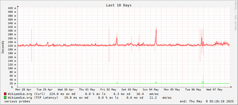Click the 'Tue 06 May' x-axis label
The image size is (238, 105).
point(193,90)
